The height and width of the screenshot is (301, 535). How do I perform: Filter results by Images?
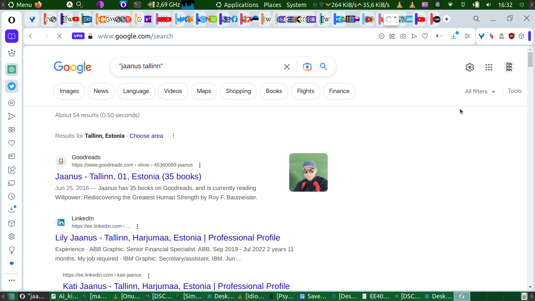(x=69, y=91)
